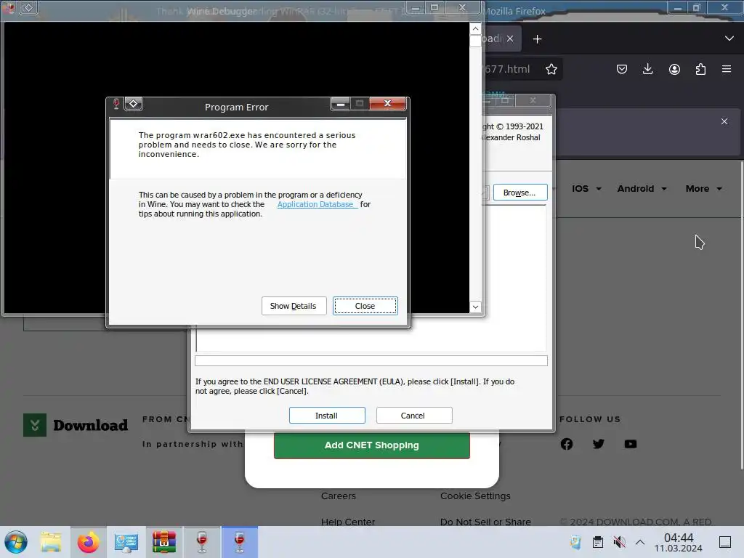744x558 pixels.
Task: Click Install in WinRAR setup window
Action: pyautogui.click(x=327, y=415)
